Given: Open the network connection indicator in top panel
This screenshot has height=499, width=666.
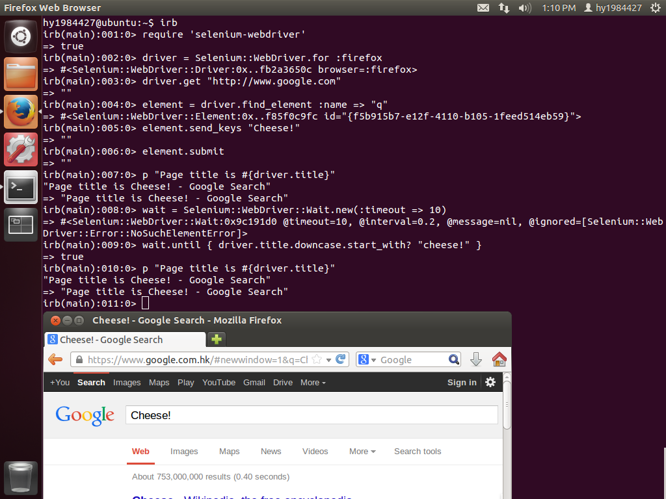Looking at the screenshot, I should [x=504, y=8].
